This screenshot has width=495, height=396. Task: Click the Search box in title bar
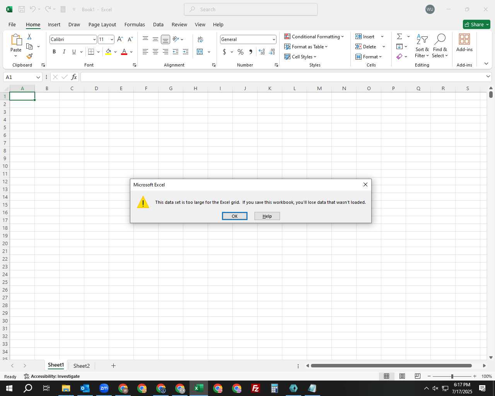251,9
